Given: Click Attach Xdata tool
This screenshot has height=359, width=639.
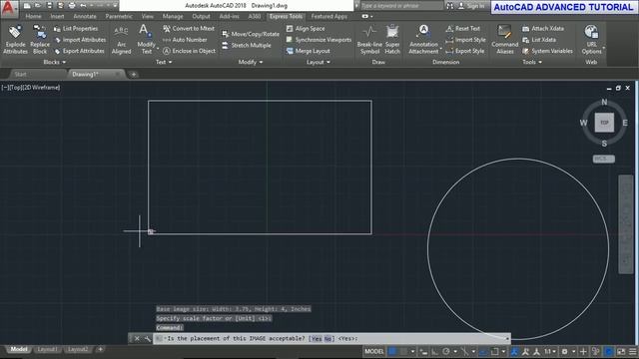Looking at the screenshot, I should pyautogui.click(x=543, y=29).
